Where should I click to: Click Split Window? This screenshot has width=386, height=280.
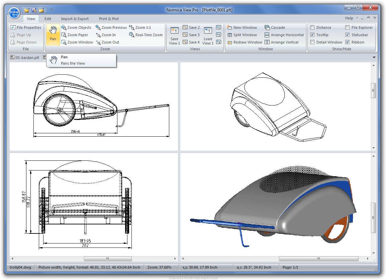coord(242,35)
